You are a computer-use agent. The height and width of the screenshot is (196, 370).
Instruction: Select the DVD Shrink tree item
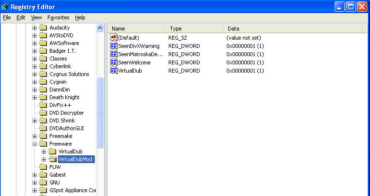tap(62, 121)
